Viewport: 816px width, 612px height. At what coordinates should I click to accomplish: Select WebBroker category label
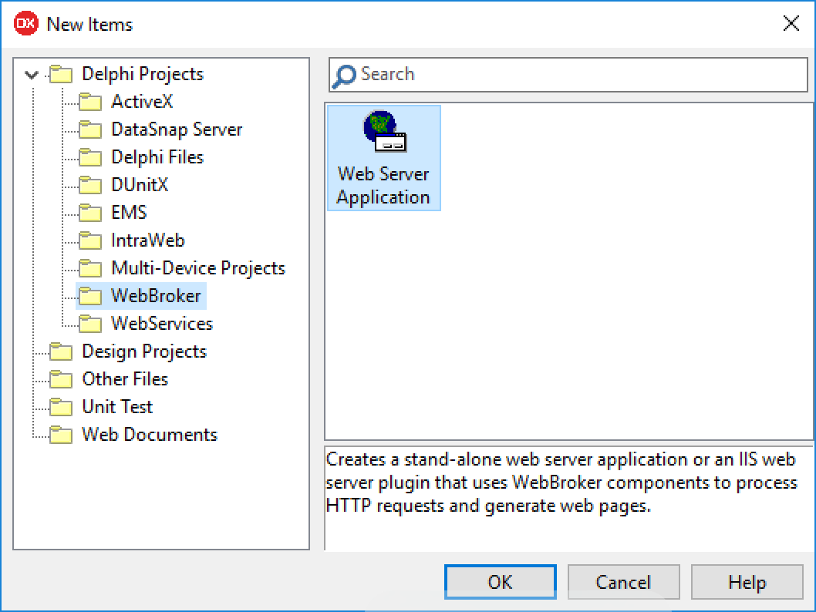click(x=156, y=296)
